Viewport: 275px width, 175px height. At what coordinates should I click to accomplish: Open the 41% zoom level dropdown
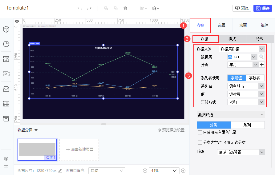coord(164,171)
